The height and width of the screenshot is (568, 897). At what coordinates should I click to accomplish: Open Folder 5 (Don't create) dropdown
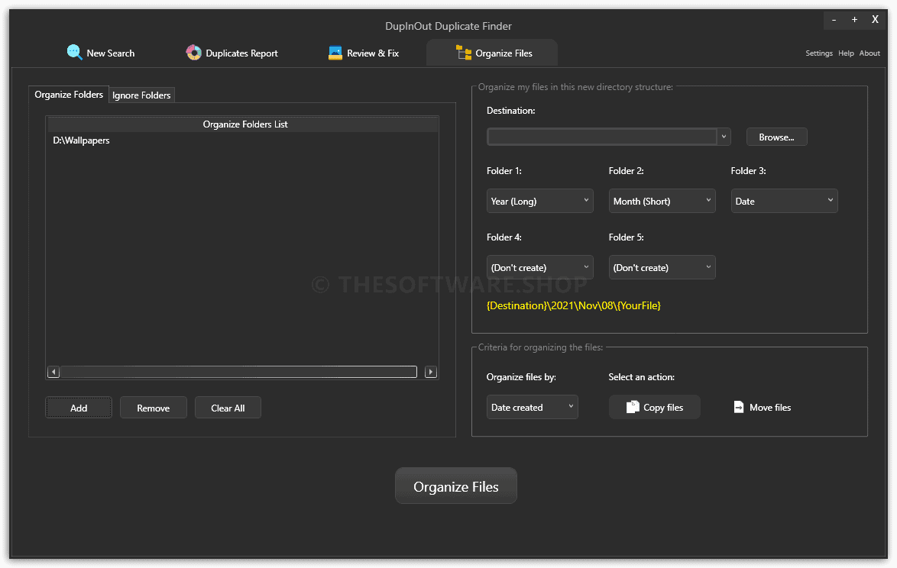(662, 267)
